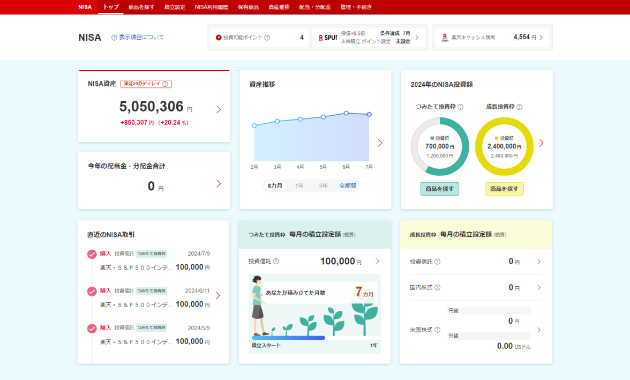The width and height of the screenshot is (630, 380).
Task: Click the help icon next to 投資可能ポイント
Action: (267, 38)
